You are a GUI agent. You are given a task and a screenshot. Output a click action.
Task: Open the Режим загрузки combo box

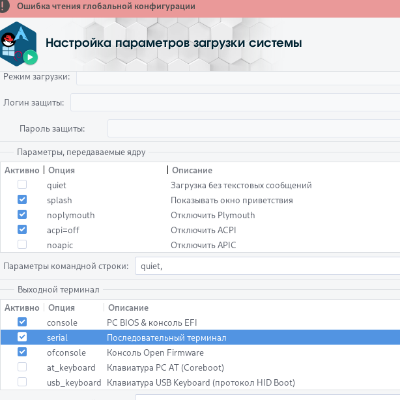coord(238,78)
